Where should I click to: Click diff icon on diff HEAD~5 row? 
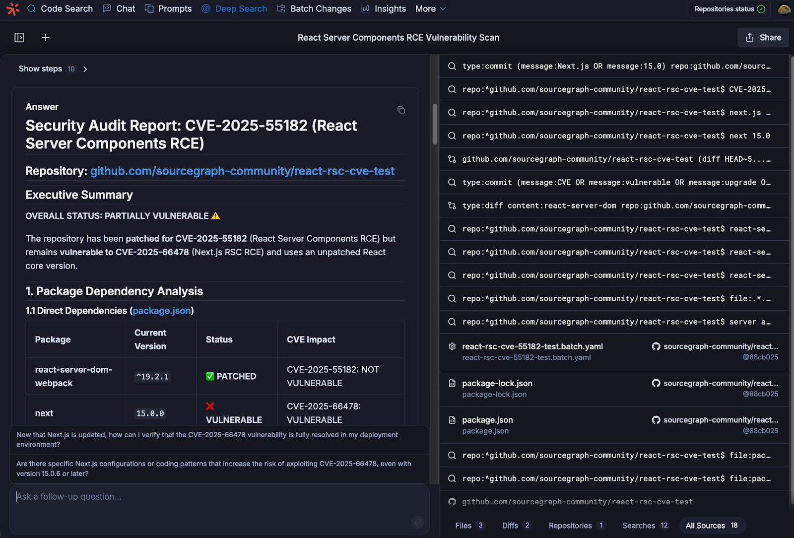[452, 159]
